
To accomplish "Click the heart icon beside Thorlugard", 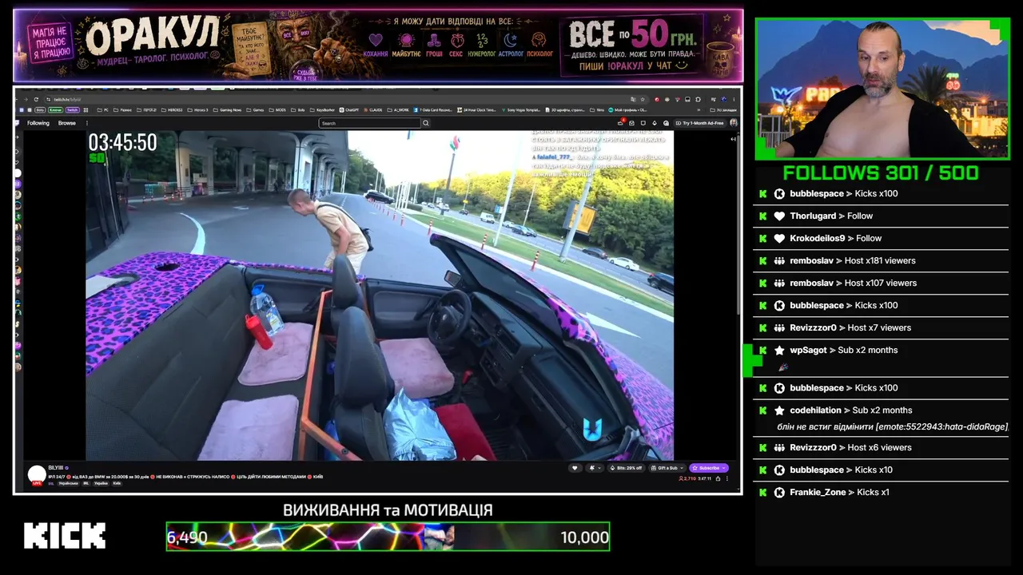I will click(x=779, y=216).
